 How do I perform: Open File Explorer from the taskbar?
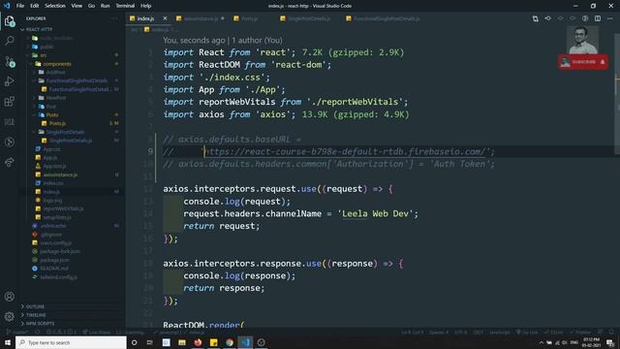182,342
